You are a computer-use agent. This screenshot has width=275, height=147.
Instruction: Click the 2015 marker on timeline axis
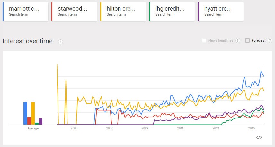coord(252,128)
